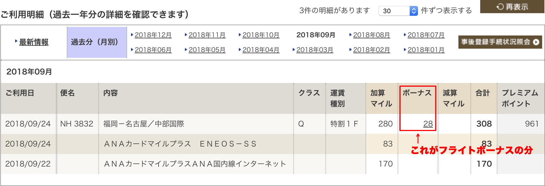
Task: Open 2018年06月 monthly statement
Action: [153, 50]
